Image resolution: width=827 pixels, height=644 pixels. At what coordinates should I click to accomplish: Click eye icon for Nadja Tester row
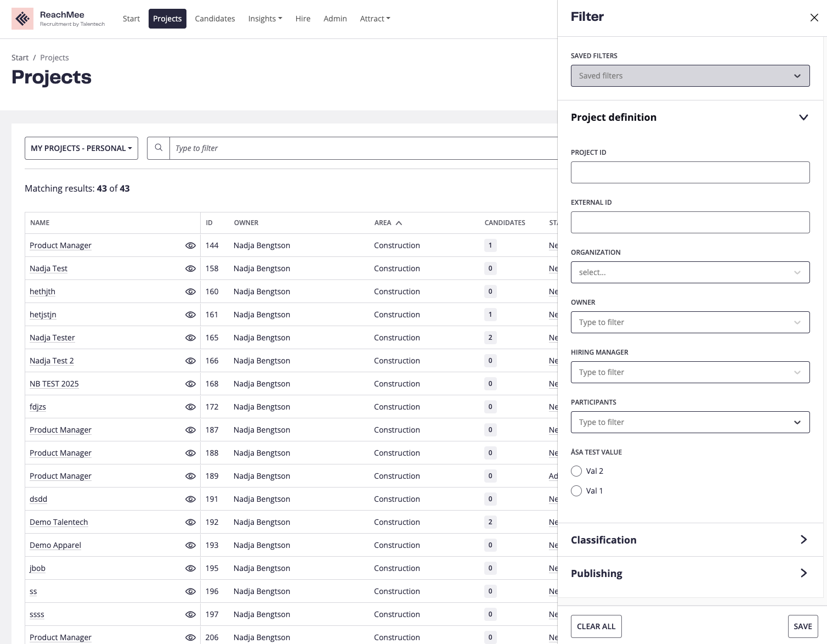click(x=190, y=338)
